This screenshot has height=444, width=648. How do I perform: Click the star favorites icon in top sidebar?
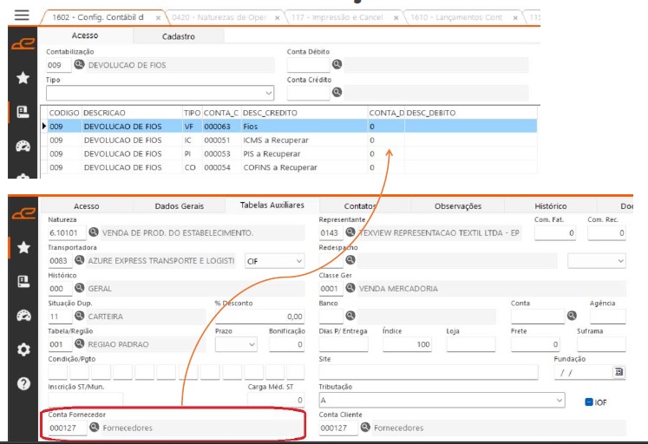[x=23, y=78]
